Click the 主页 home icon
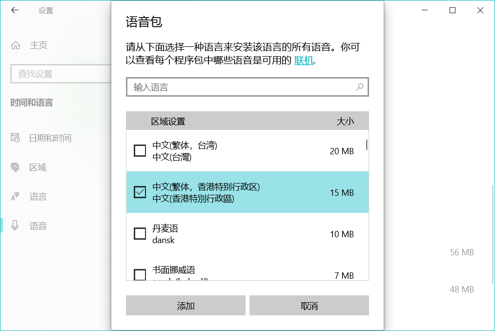This screenshot has height=331, width=495. coord(17,45)
